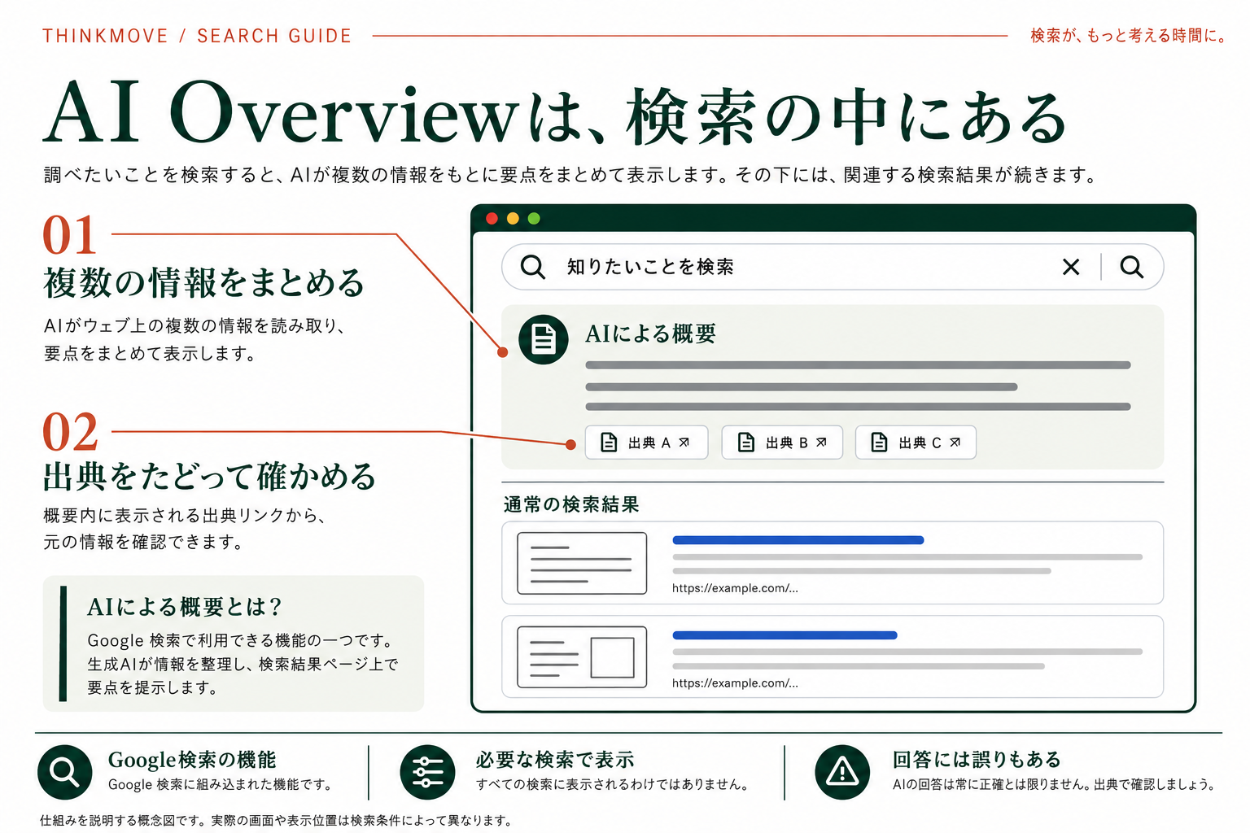Click the sliders icon for 必要な検索で表示
The width and height of the screenshot is (1250, 833).
pyautogui.click(x=427, y=772)
